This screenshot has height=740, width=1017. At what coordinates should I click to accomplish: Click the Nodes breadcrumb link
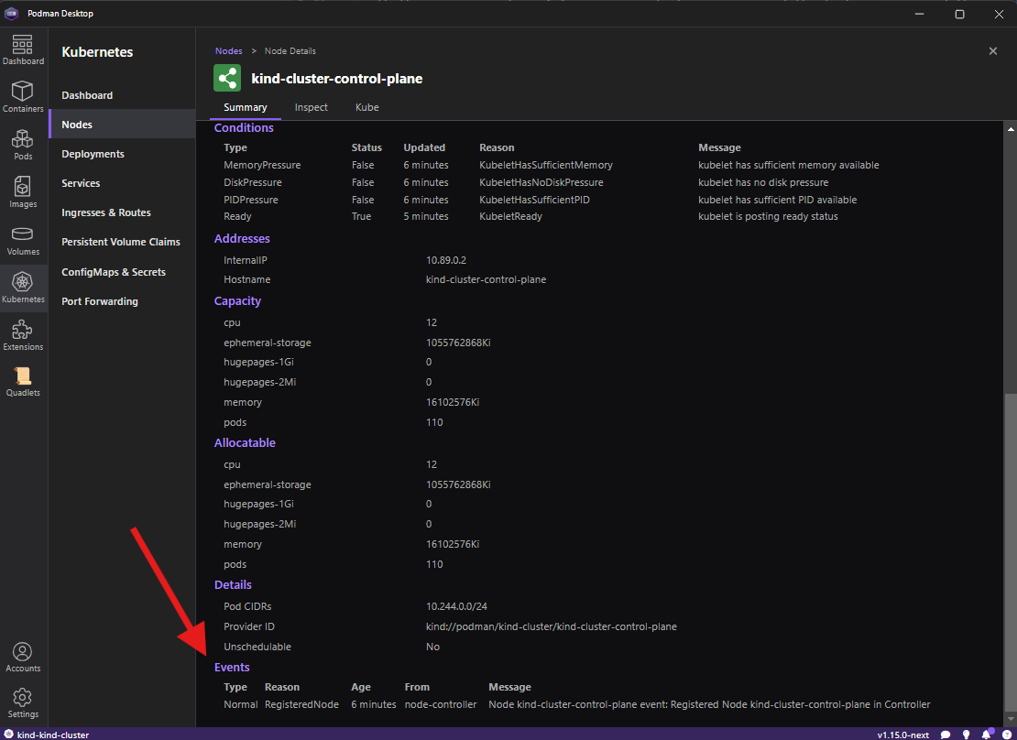coord(228,51)
